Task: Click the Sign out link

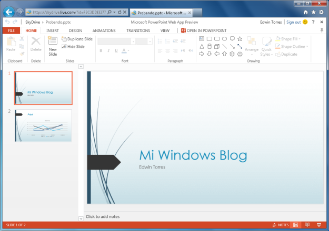Action: 293,22
